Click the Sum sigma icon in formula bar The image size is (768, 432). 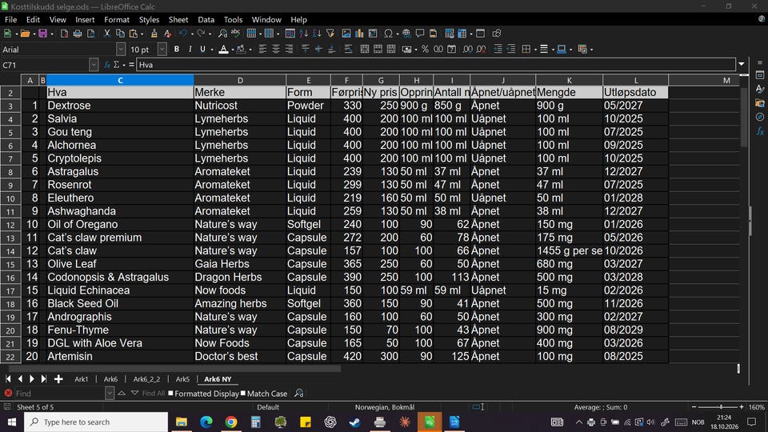click(117, 65)
